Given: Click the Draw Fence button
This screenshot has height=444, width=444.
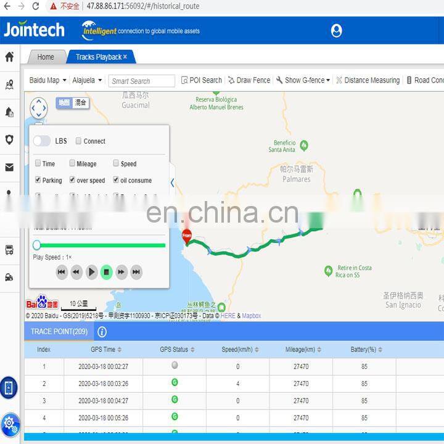Looking at the screenshot, I should pyautogui.click(x=249, y=80).
